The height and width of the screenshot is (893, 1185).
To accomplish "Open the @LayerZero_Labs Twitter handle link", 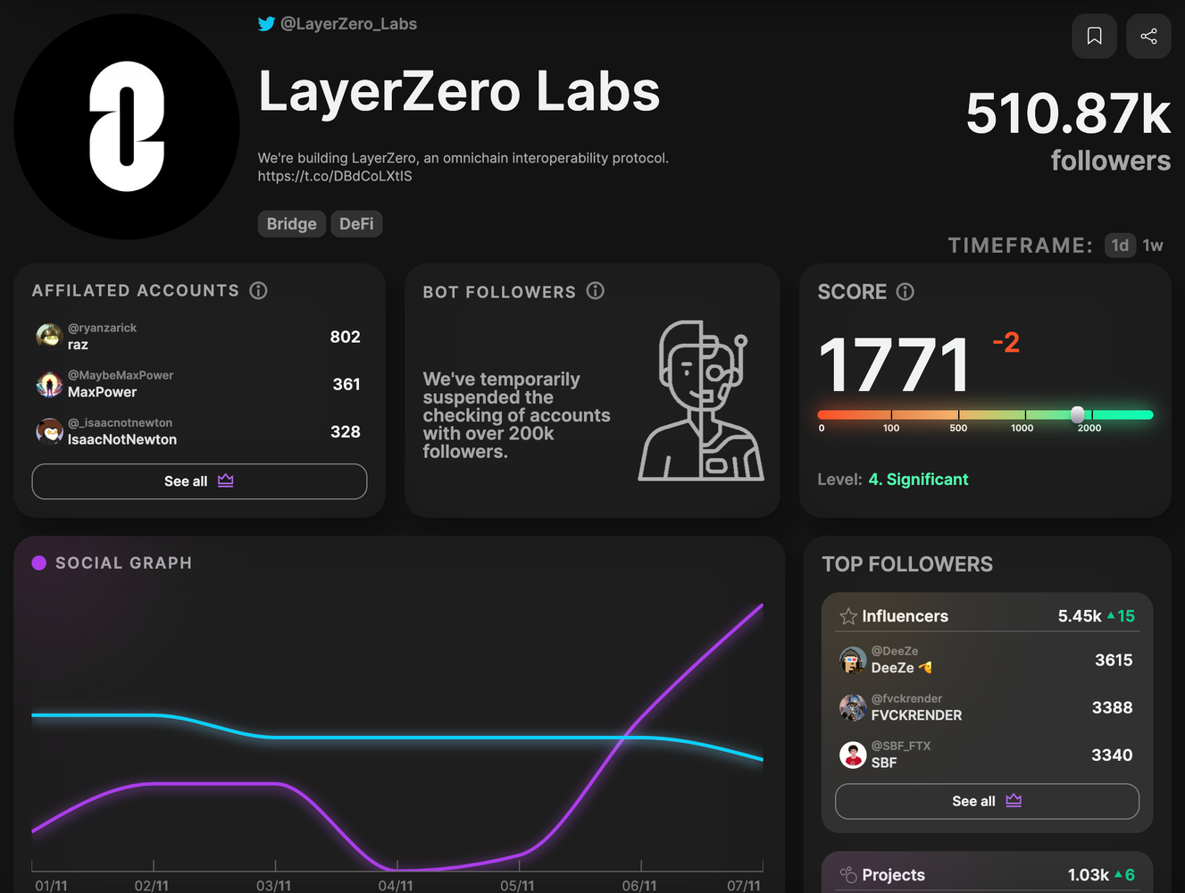I will pyautogui.click(x=348, y=24).
